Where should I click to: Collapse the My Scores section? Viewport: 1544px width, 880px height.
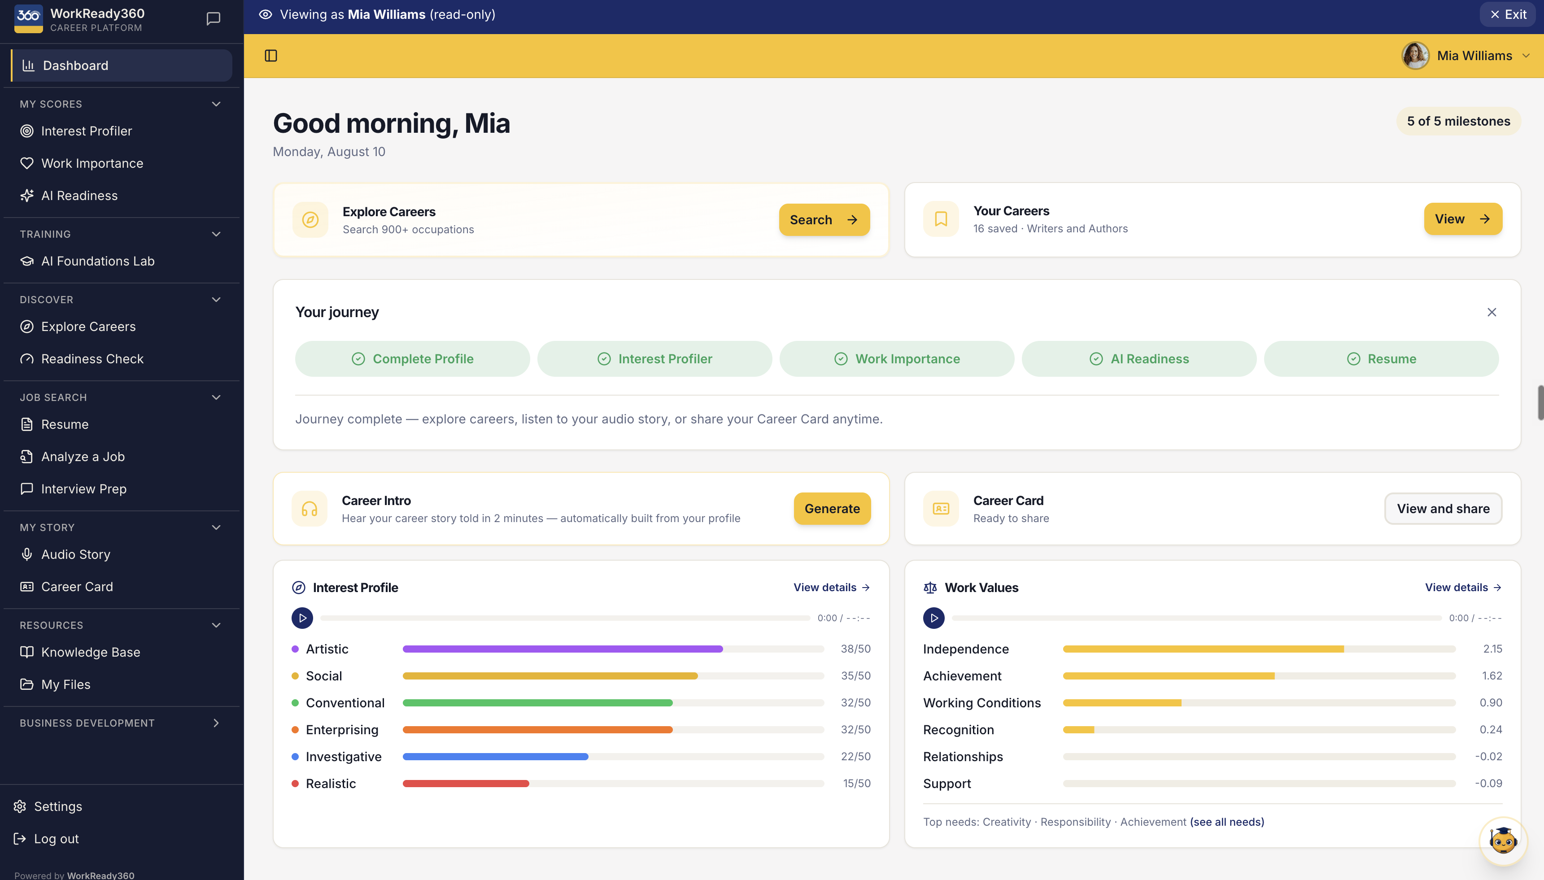[216, 104]
